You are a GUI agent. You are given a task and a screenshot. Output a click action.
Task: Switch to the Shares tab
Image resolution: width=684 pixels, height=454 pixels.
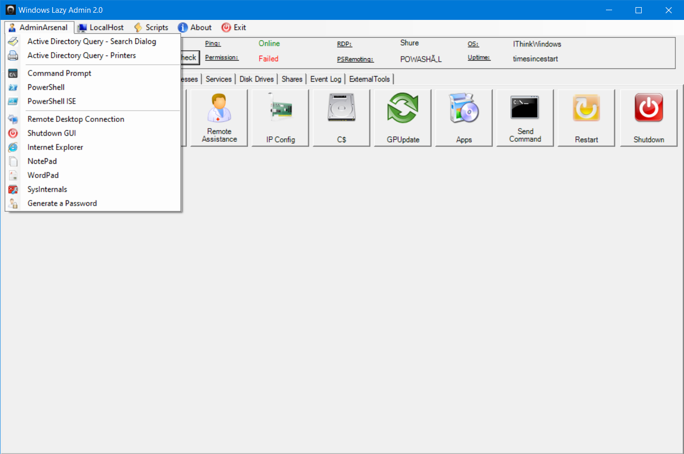[x=292, y=79]
